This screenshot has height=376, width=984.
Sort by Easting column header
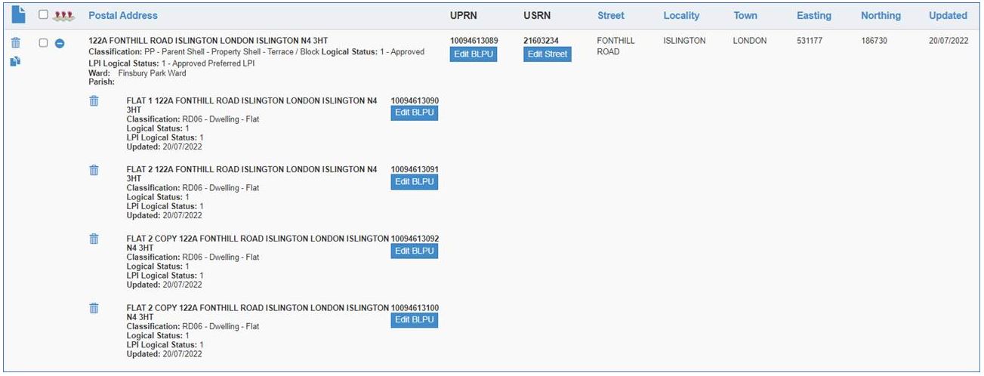[x=814, y=15]
